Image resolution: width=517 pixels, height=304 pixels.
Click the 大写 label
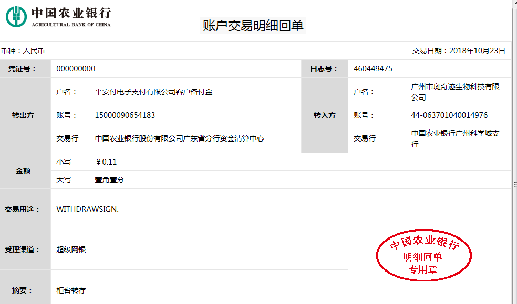click(x=64, y=180)
